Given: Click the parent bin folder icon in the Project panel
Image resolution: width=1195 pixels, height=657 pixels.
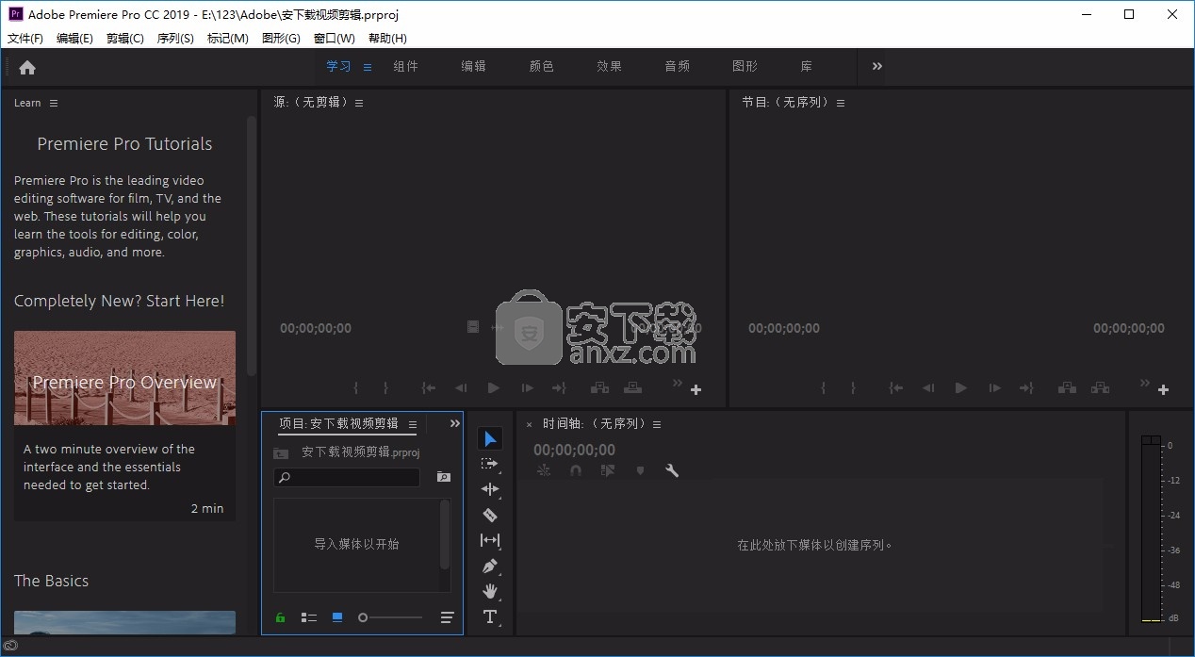Looking at the screenshot, I should (281, 452).
